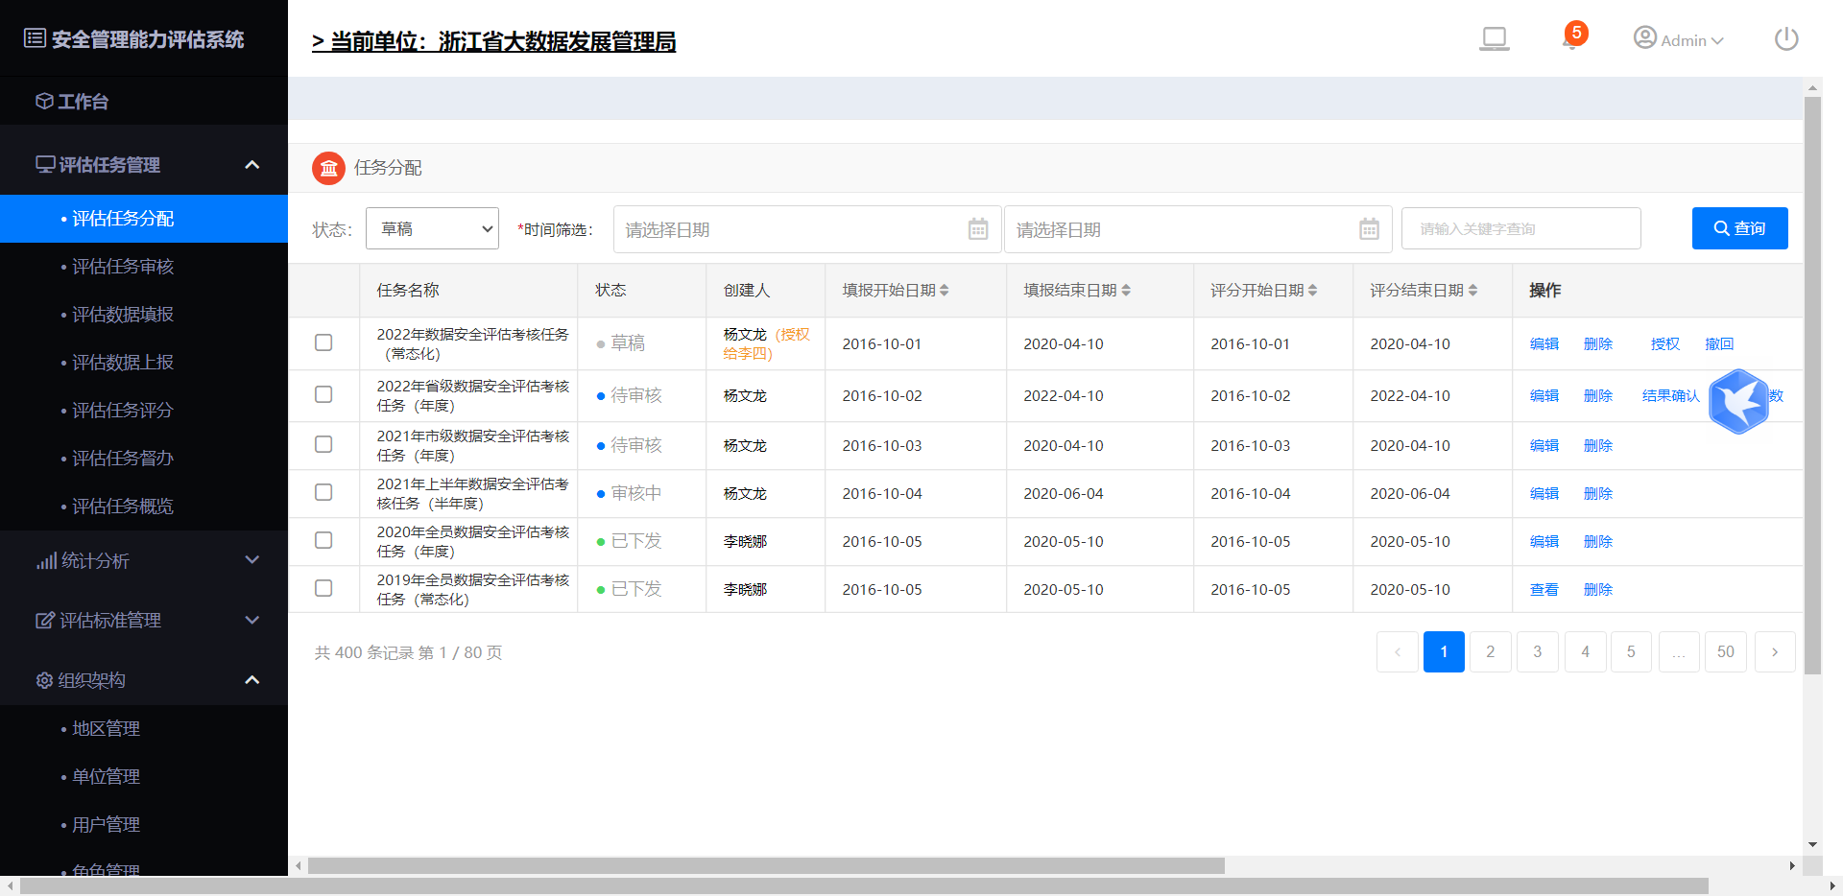
Task: Click the blue 查询 search button
Action: 1739,228
